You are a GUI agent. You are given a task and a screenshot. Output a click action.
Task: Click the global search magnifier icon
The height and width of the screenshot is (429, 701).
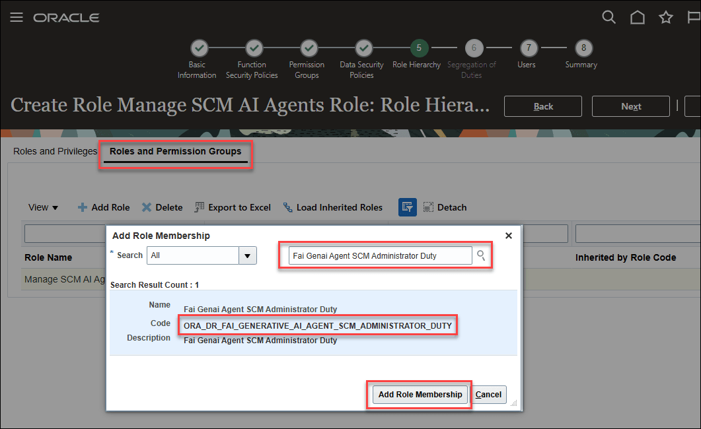(609, 17)
